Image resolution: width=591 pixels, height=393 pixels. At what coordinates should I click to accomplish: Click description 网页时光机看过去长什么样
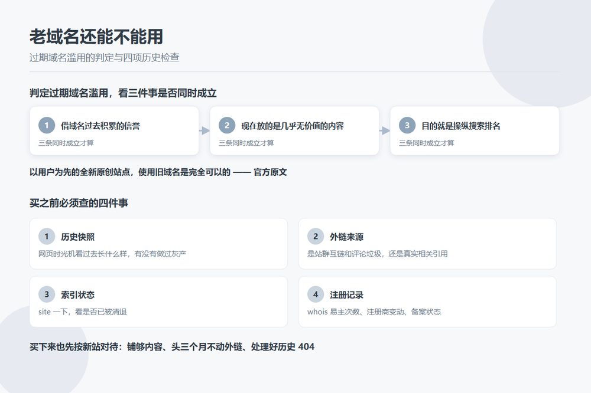point(112,254)
